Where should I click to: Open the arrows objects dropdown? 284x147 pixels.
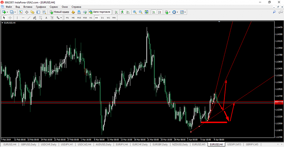(61, 18)
